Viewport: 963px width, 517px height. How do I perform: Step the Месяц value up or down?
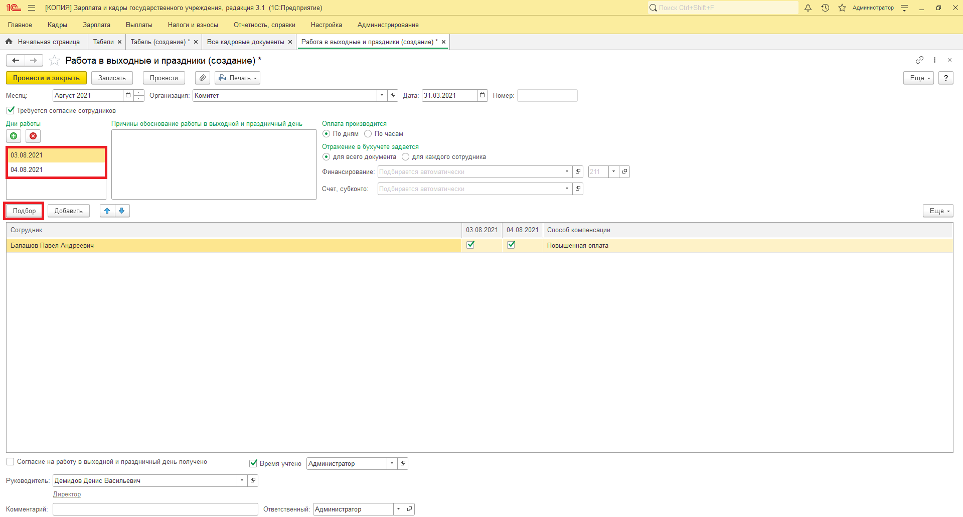click(x=139, y=95)
